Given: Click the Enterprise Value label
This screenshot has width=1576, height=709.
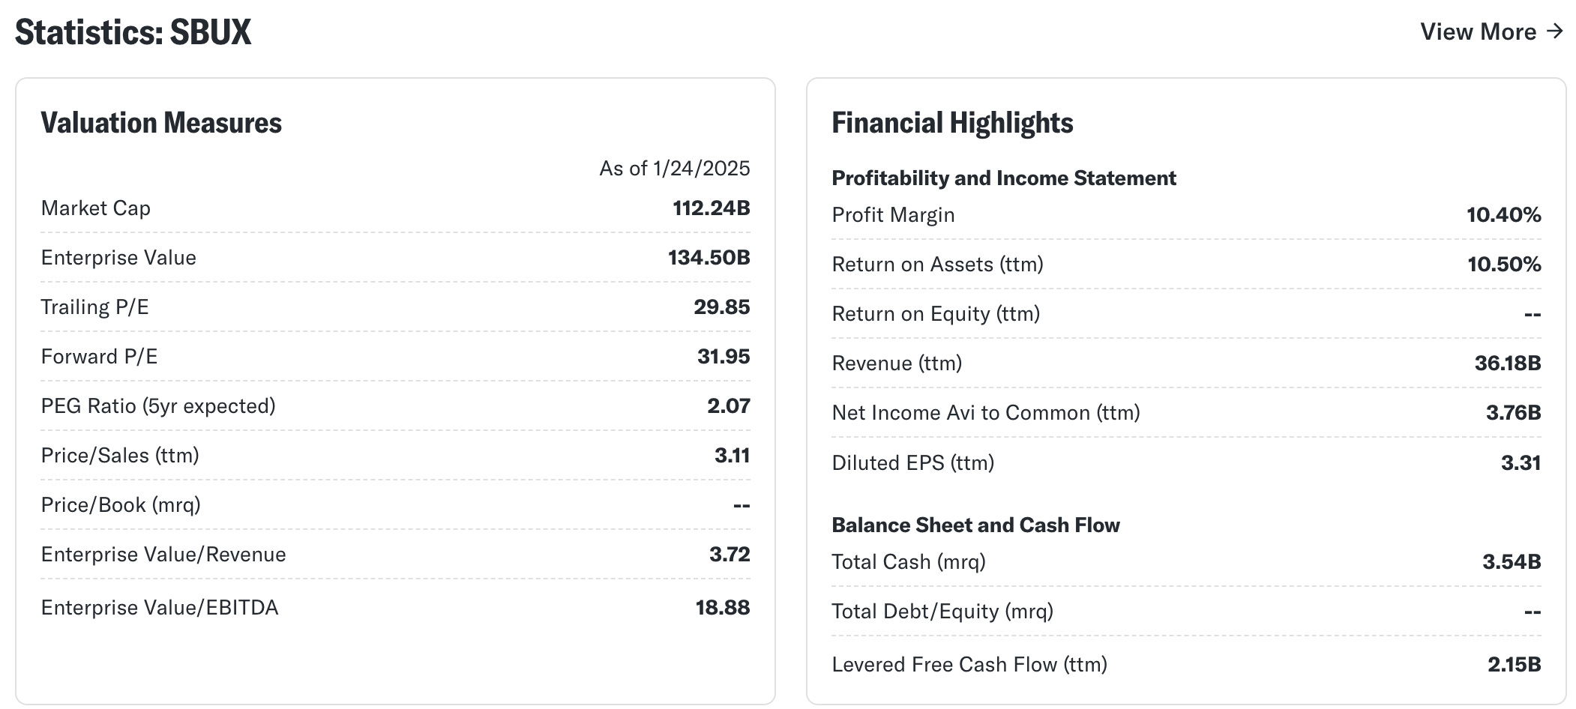Looking at the screenshot, I should coord(118,258).
